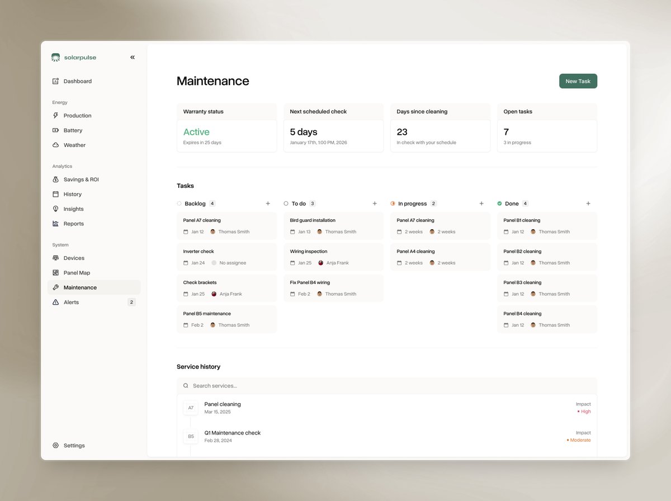Viewport: 671px width, 501px height.
Task: Click the search magnifier icon in Service history
Action: [x=186, y=386]
